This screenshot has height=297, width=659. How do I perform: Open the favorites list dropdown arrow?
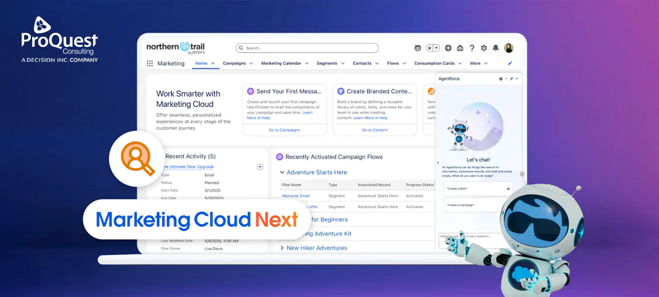[436, 49]
